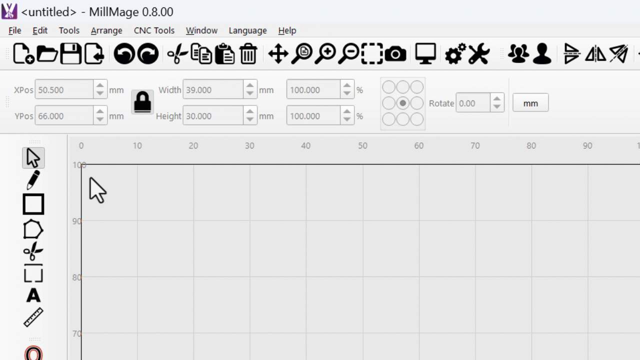Click the mm units button
The image size is (640, 360).
(530, 103)
